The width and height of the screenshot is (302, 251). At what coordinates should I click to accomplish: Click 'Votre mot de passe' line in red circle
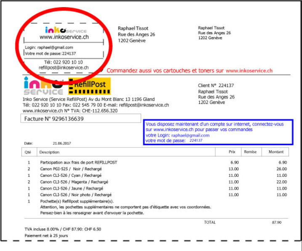(x=50, y=53)
